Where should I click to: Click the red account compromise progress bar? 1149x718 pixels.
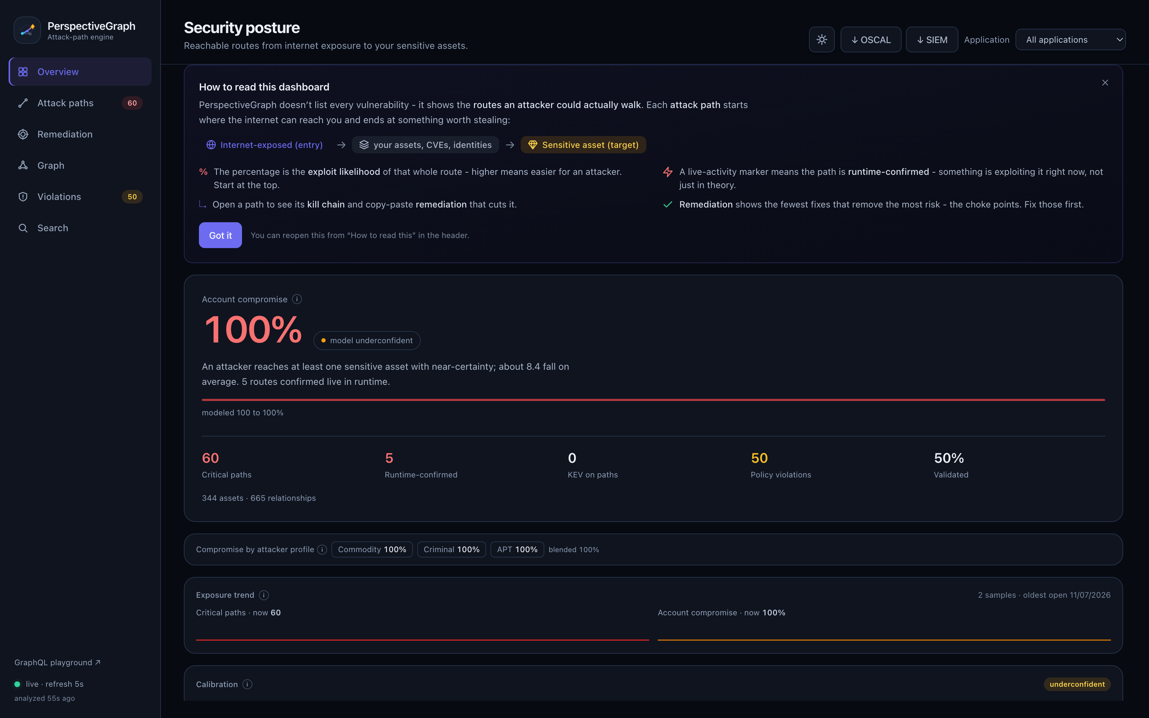point(653,400)
